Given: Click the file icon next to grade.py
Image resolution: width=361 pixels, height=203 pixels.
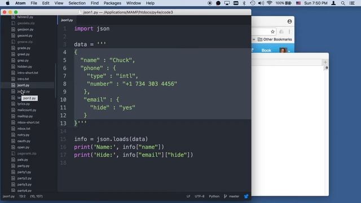Looking at the screenshot, I should coord(13,48).
